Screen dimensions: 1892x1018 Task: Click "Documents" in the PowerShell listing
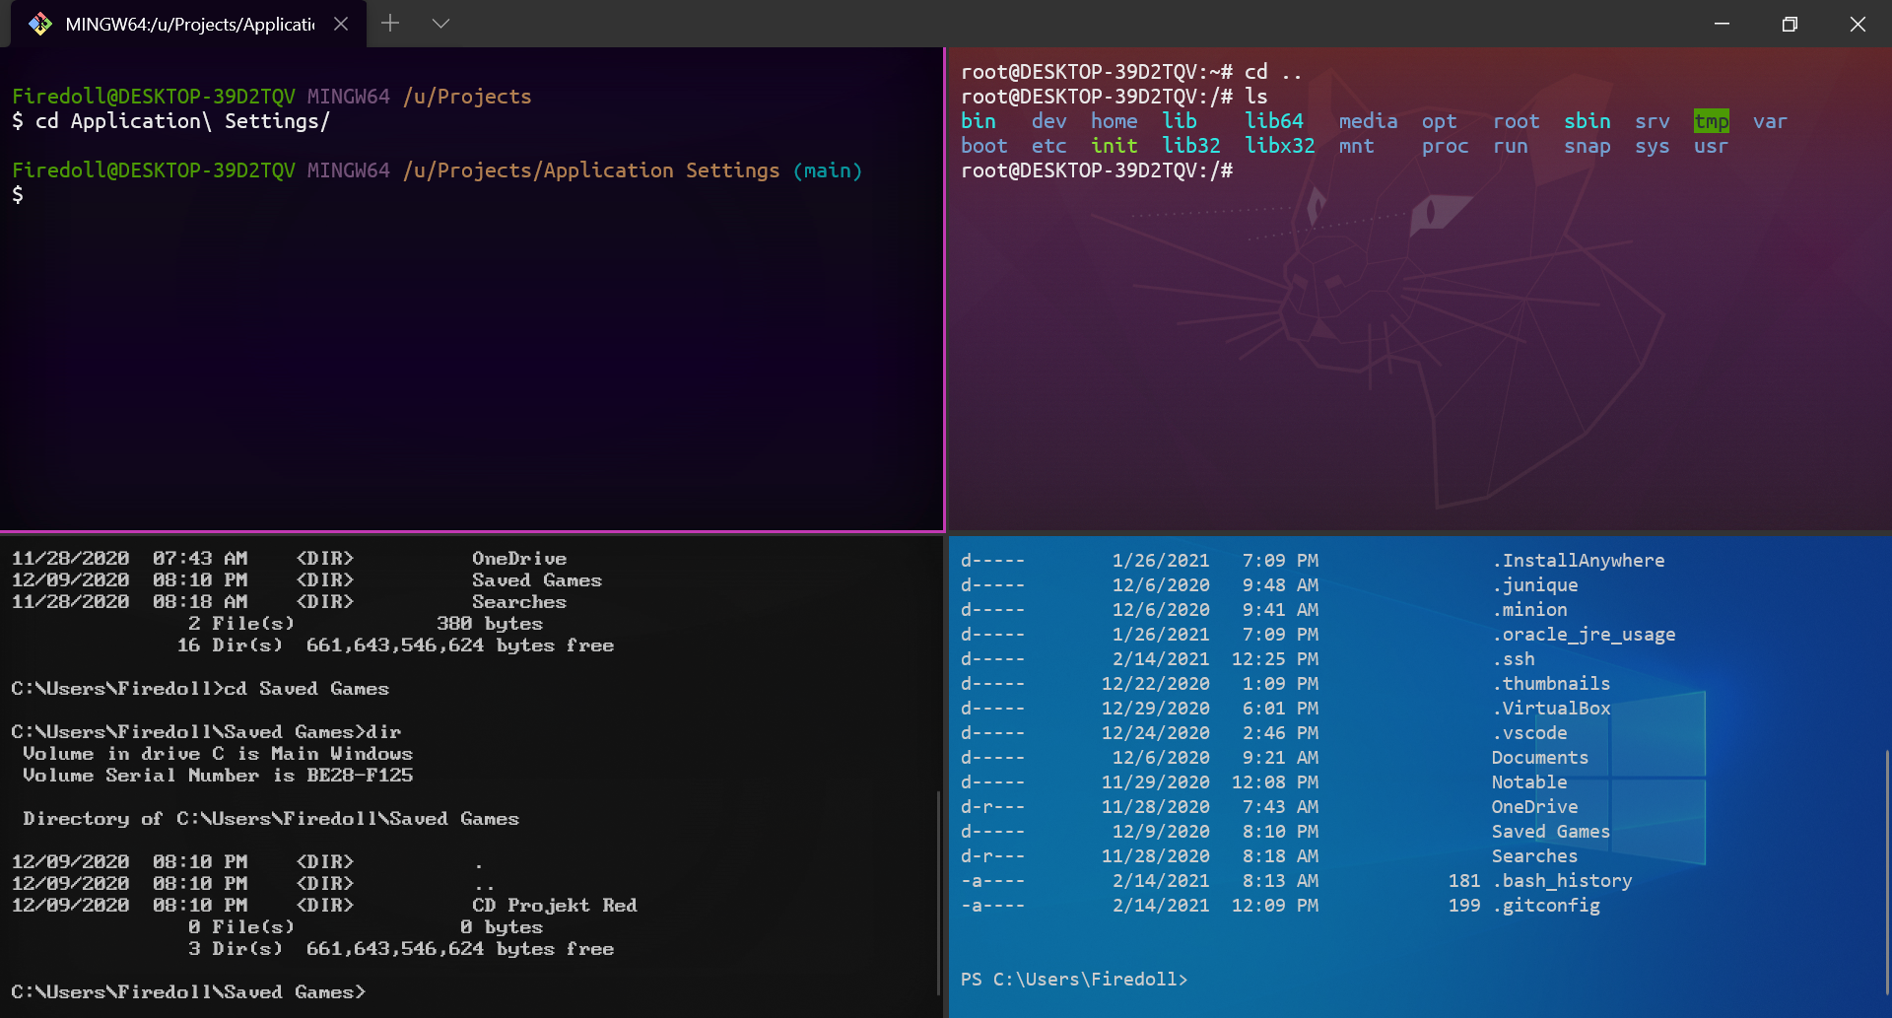(x=1540, y=758)
